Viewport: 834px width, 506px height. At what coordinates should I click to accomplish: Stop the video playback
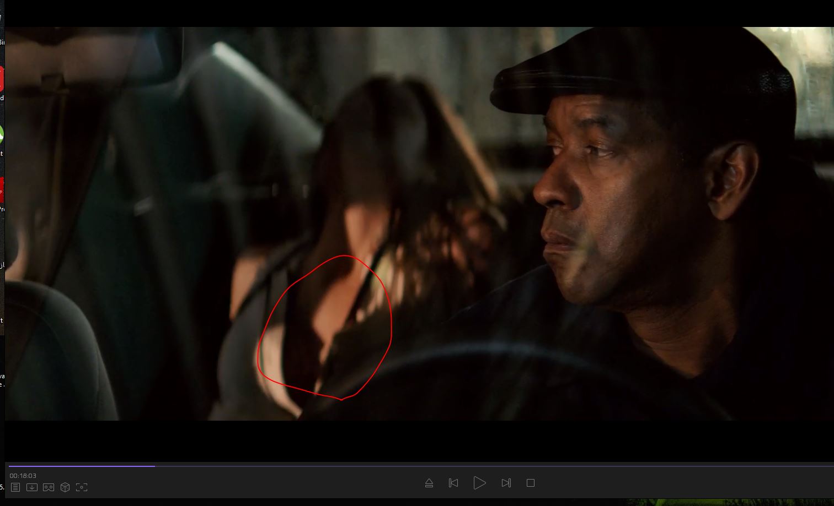(531, 483)
